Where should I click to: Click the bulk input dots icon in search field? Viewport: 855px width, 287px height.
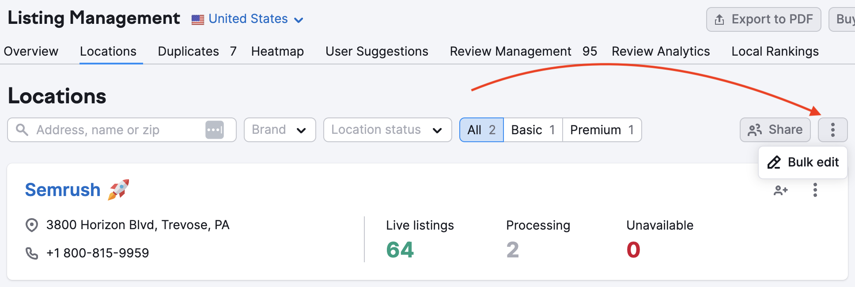click(215, 130)
